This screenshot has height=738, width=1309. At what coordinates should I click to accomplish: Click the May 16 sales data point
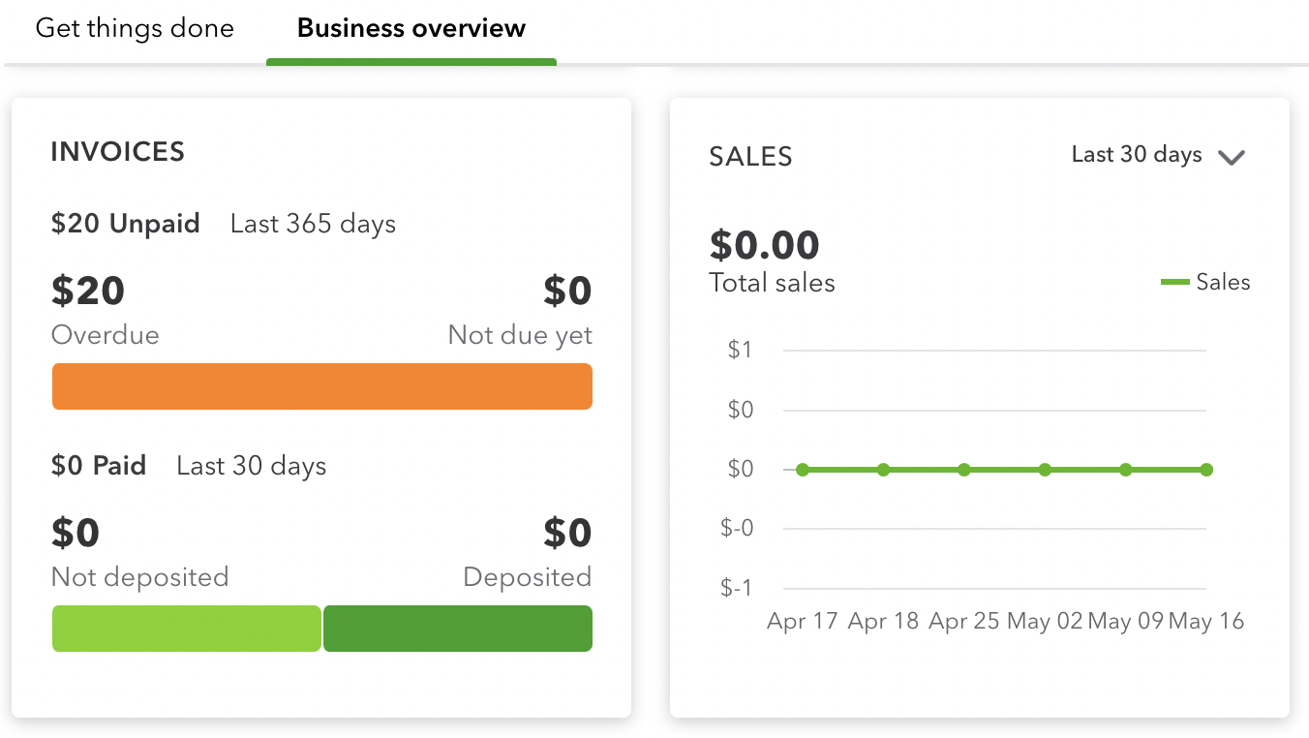(1206, 470)
